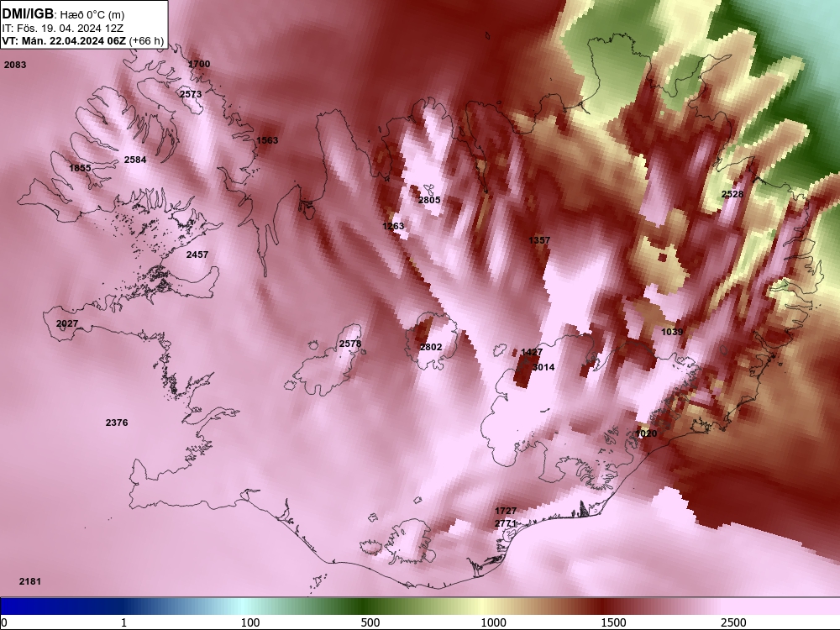Screen dimensions: 840x630
Task: Pick the 2584 map value
Action: coord(135,160)
